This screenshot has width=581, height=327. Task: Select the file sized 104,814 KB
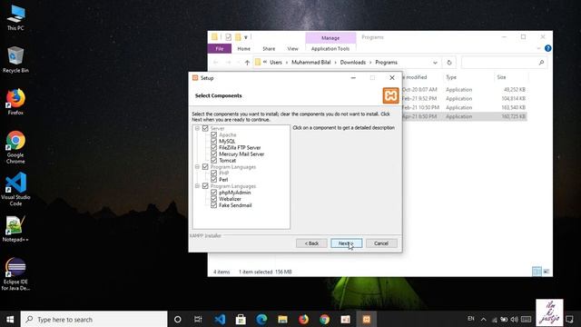(463, 99)
